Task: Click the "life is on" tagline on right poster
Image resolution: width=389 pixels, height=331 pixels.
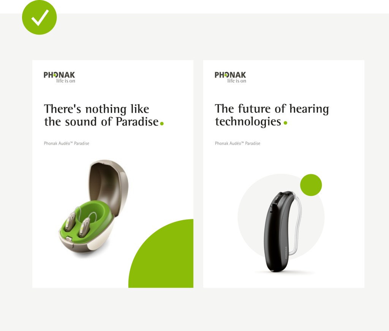Action: tap(237, 81)
